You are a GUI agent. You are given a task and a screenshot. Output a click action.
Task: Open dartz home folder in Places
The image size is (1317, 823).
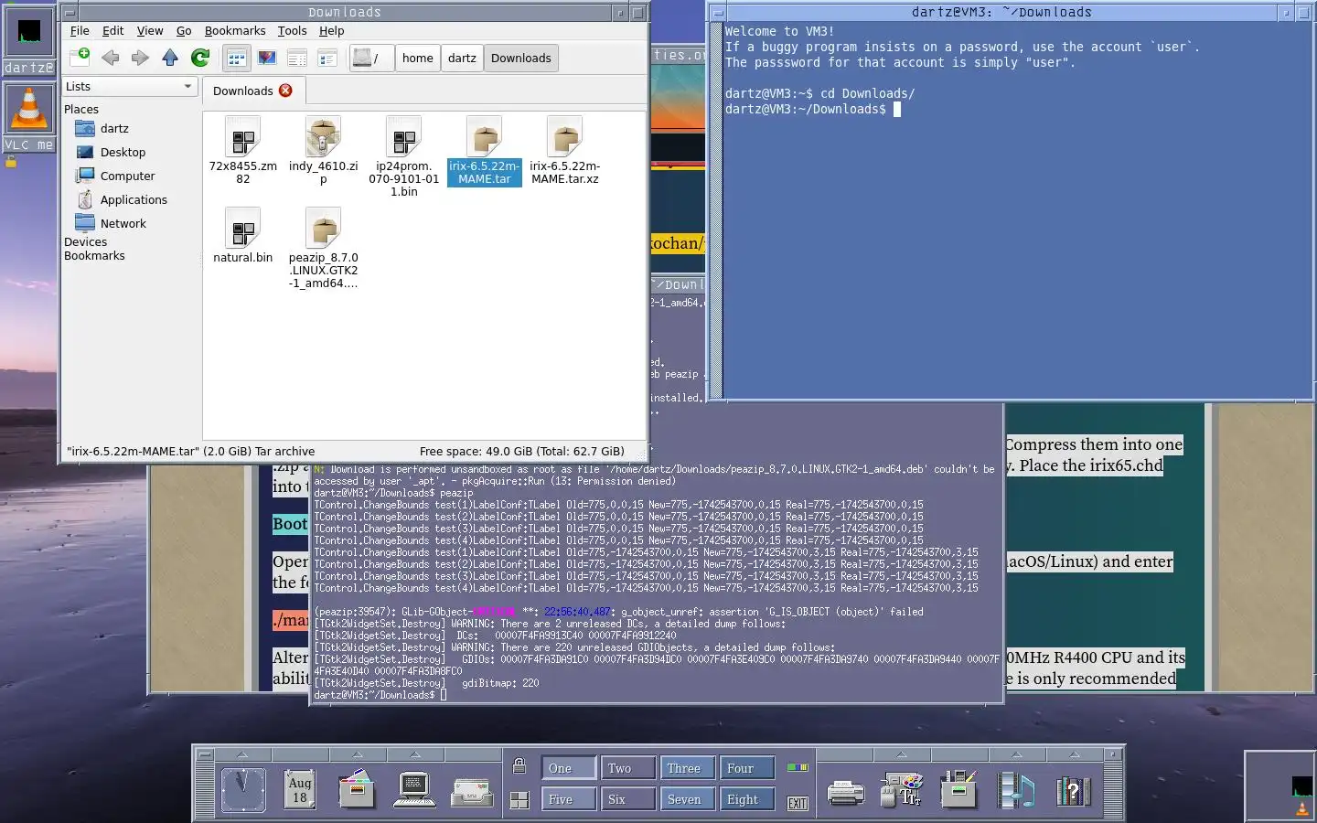tap(102, 128)
